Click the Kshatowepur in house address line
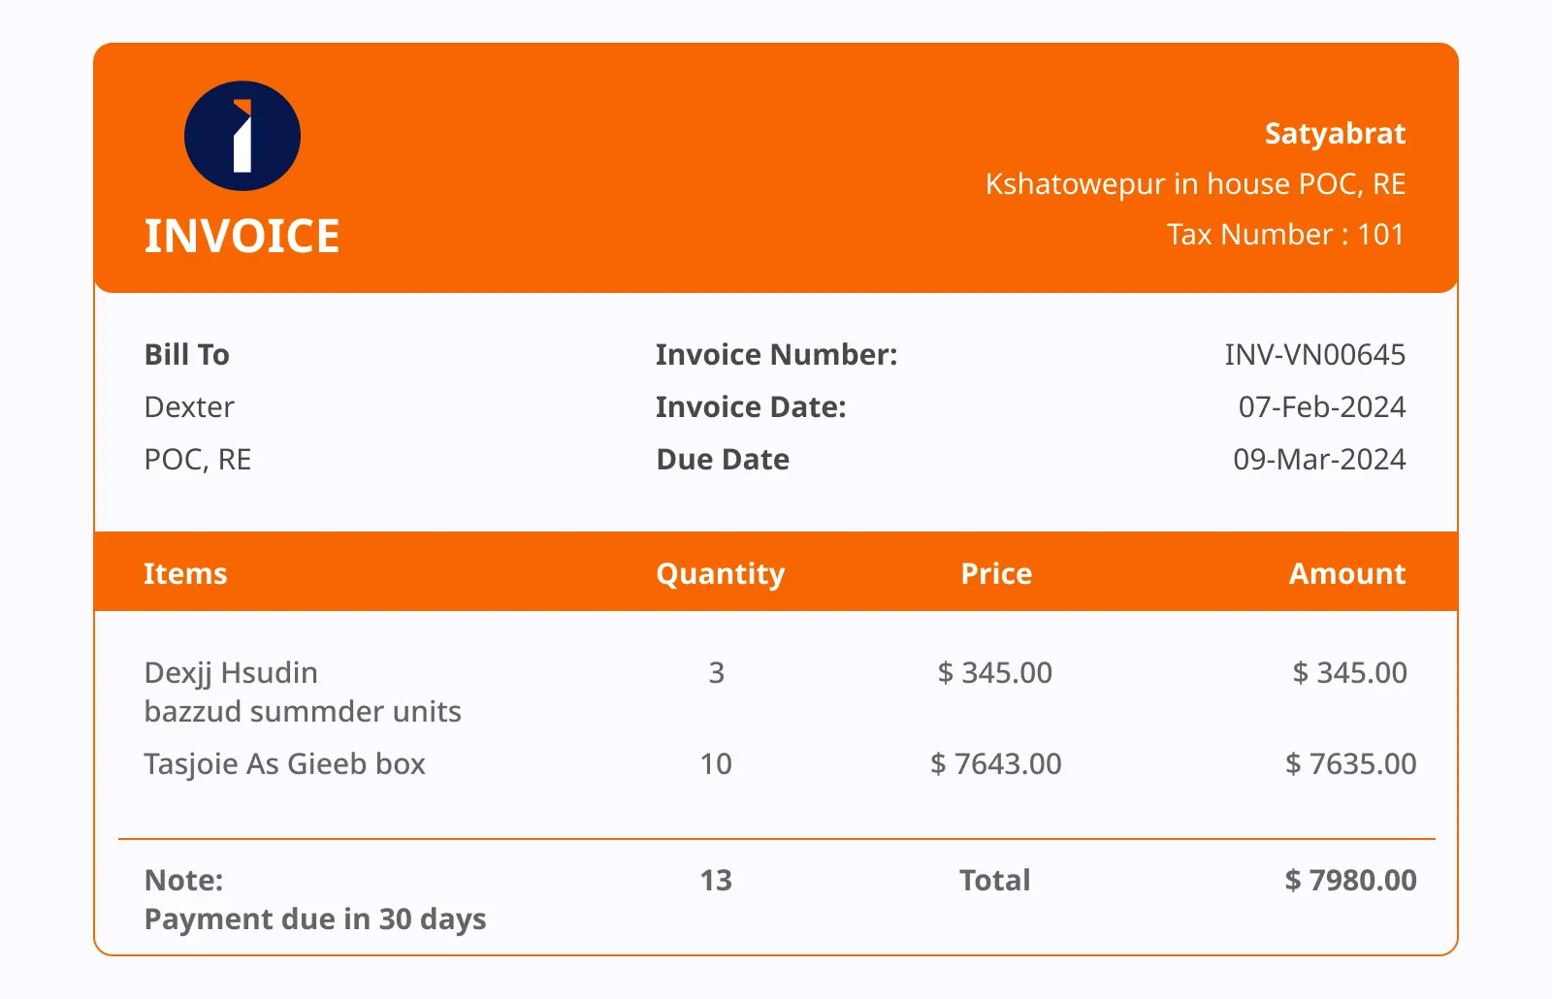This screenshot has height=999, width=1552. [1195, 184]
